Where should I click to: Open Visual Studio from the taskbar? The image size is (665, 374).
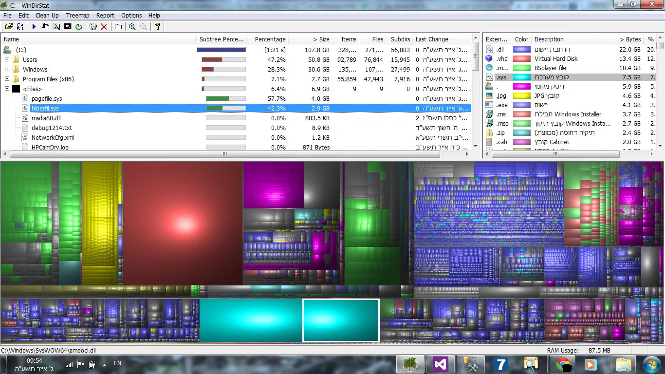pyautogui.click(x=440, y=364)
